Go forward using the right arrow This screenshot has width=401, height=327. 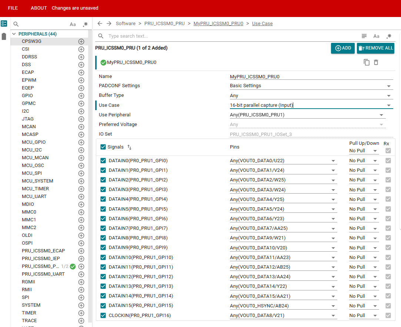[x=109, y=24]
